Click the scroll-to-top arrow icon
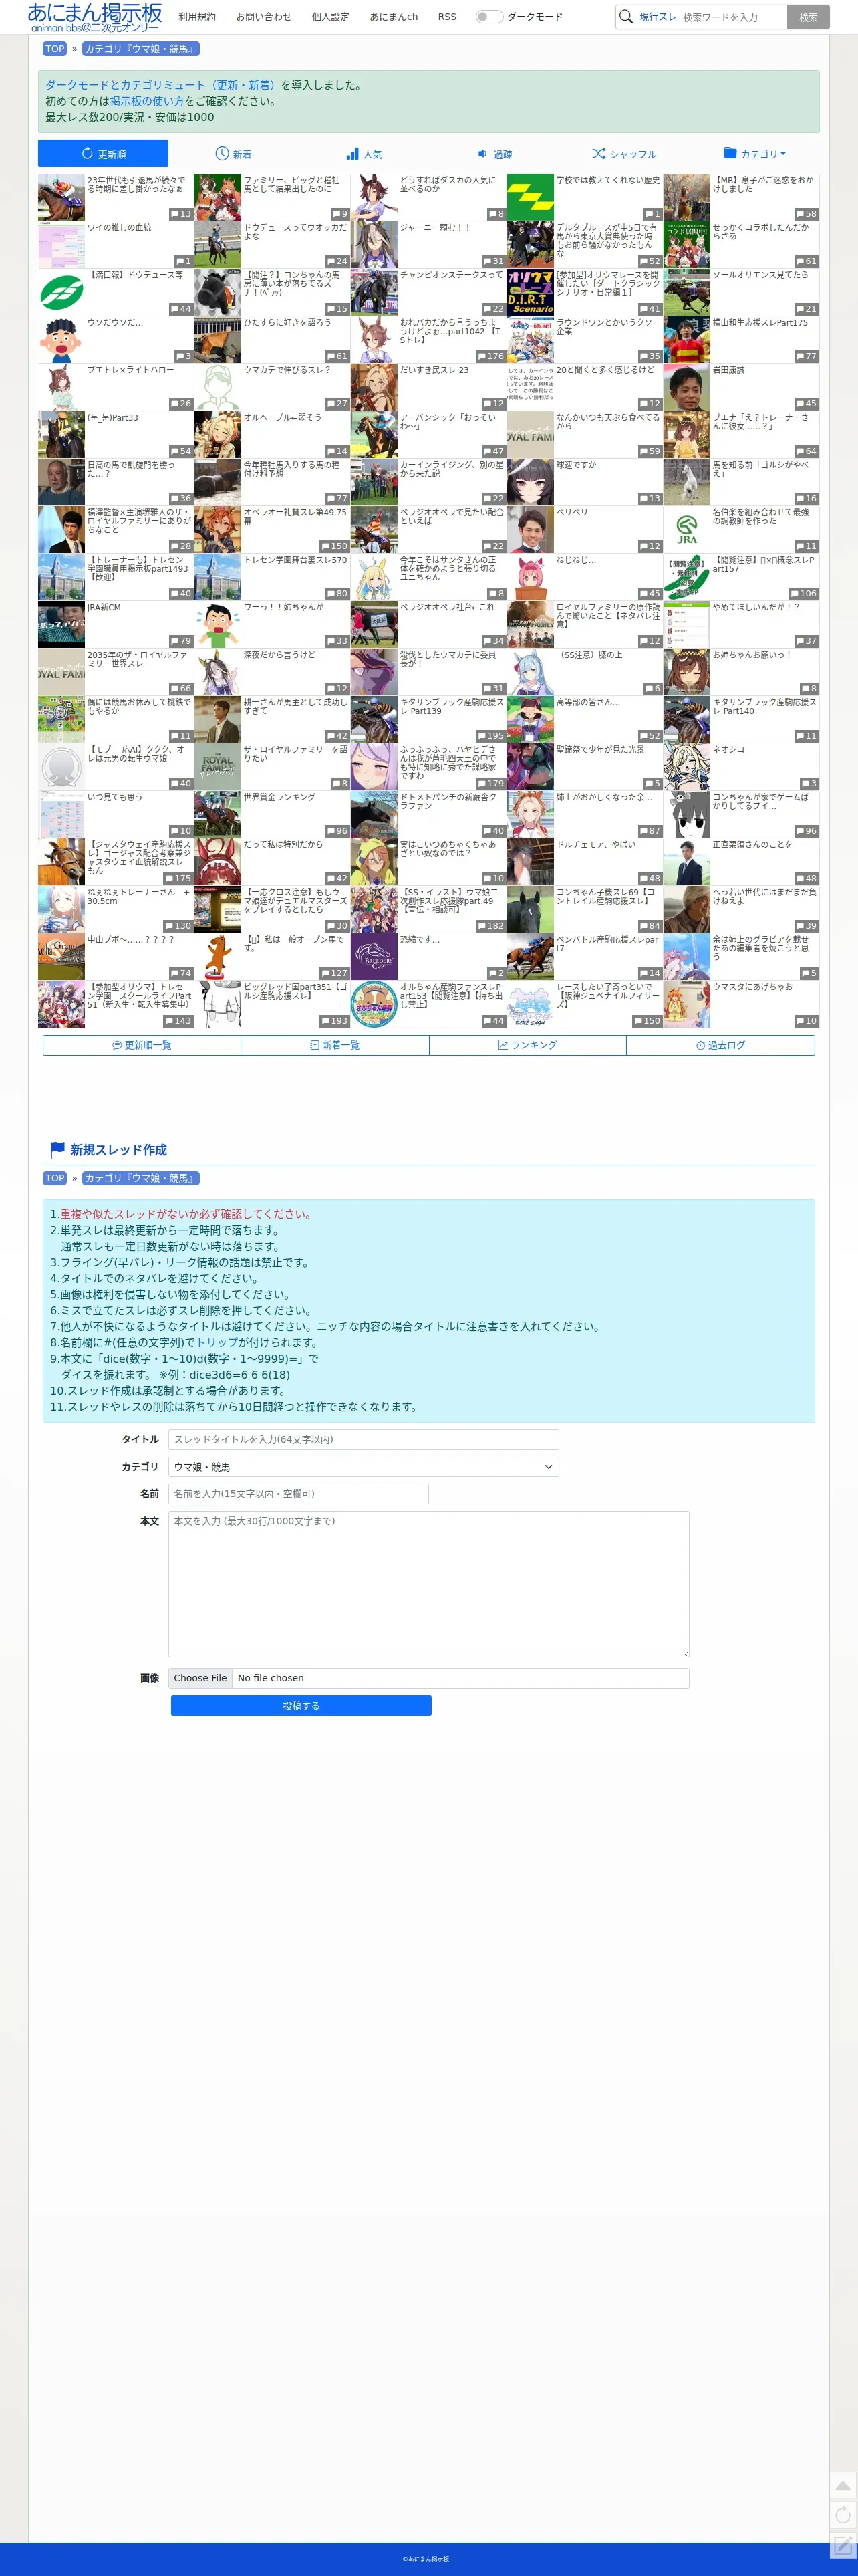858x2576 pixels. pos(843,2486)
